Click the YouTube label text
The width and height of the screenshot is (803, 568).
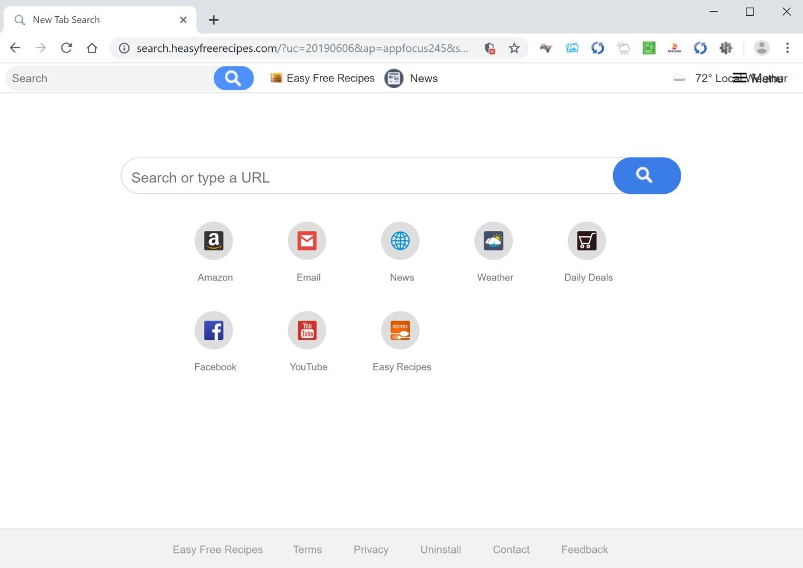(x=309, y=367)
